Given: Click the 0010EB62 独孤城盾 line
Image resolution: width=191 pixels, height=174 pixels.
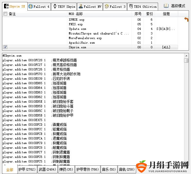Looking at the screenshot, I should click(x=34, y=97).
